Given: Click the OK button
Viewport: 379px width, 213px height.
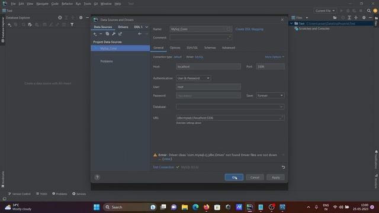Looking at the screenshot, I should (x=234, y=177).
